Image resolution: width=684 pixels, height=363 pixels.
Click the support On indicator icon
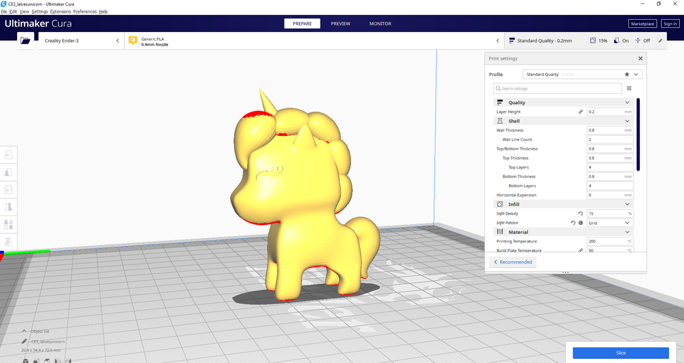click(x=617, y=41)
